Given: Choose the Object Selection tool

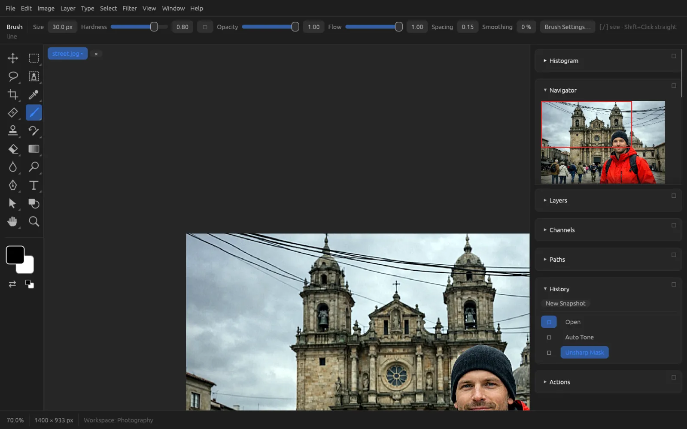Looking at the screenshot, I should click(33, 76).
